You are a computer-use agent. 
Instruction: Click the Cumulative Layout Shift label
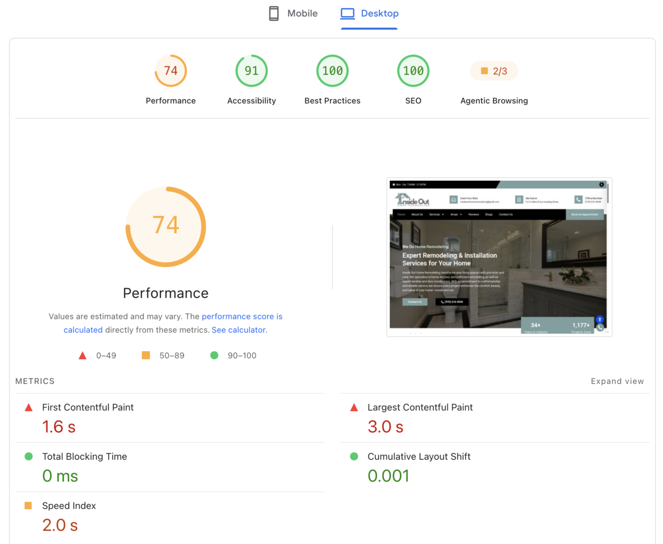pyautogui.click(x=419, y=456)
